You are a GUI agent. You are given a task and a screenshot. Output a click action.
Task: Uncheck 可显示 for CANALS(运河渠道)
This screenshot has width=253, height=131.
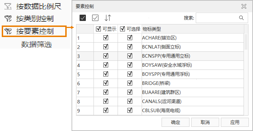point(106,101)
